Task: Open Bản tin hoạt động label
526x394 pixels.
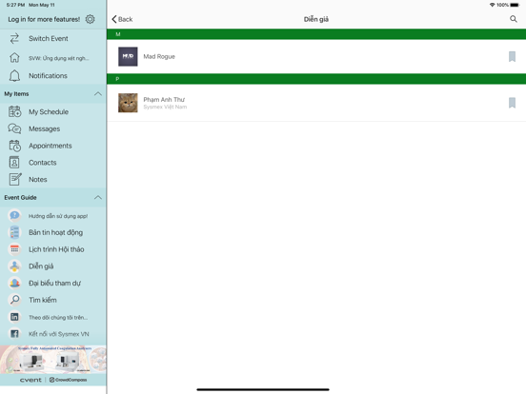Action: tap(55, 232)
